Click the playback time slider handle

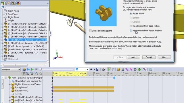(x=41, y=69)
